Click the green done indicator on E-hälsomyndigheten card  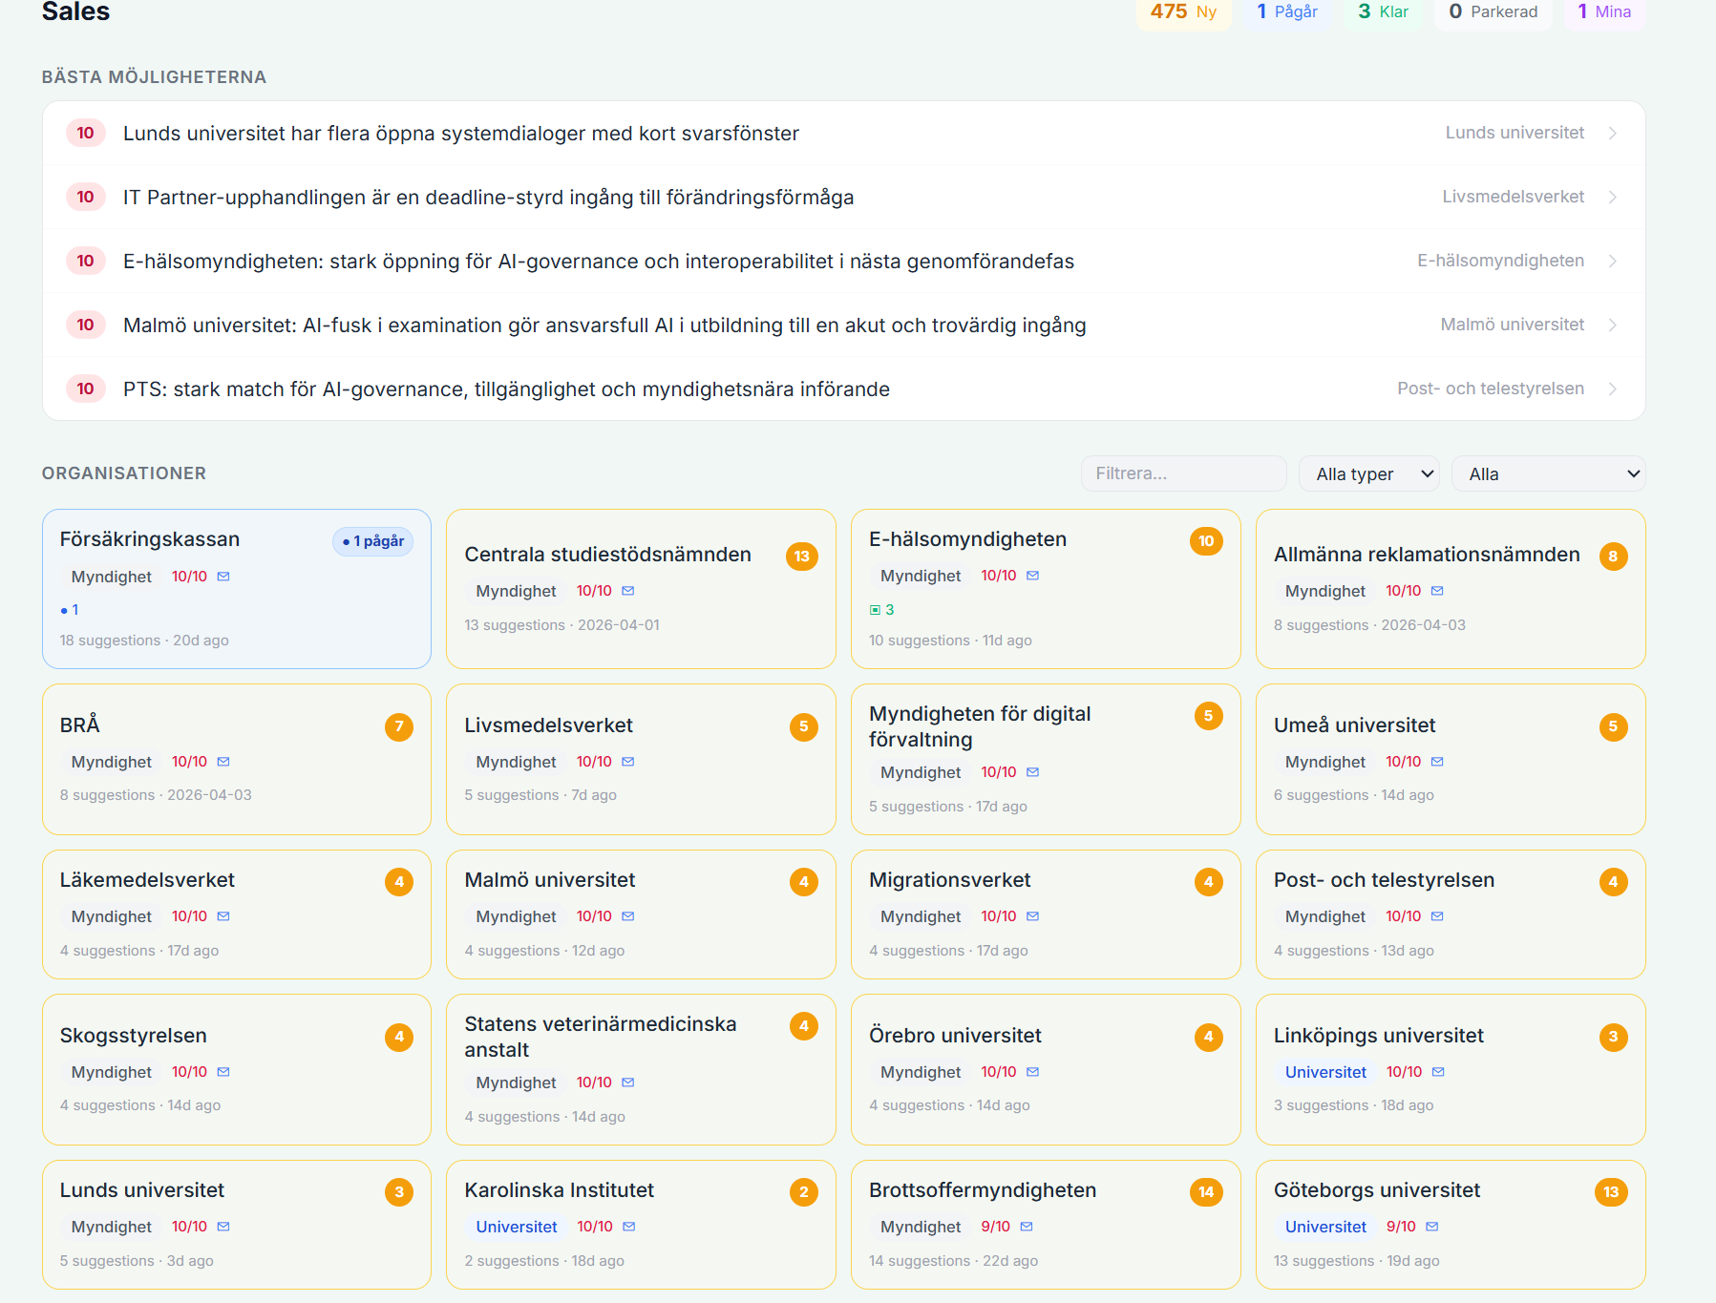coord(881,609)
